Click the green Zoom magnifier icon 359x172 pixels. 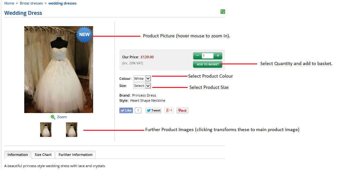pyautogui.click(x=53, y=117)
